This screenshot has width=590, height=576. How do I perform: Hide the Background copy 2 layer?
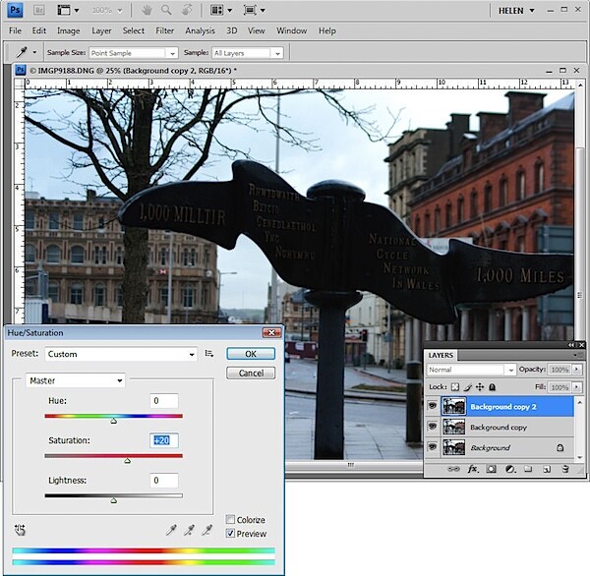click(x=433, y=406)
